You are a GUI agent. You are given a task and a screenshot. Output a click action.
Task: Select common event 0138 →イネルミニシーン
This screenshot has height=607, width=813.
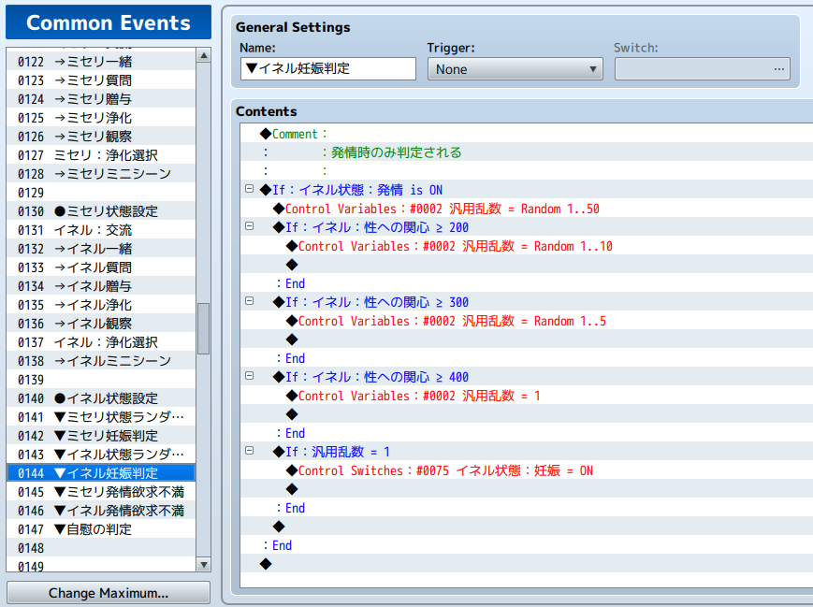point(101,361)
